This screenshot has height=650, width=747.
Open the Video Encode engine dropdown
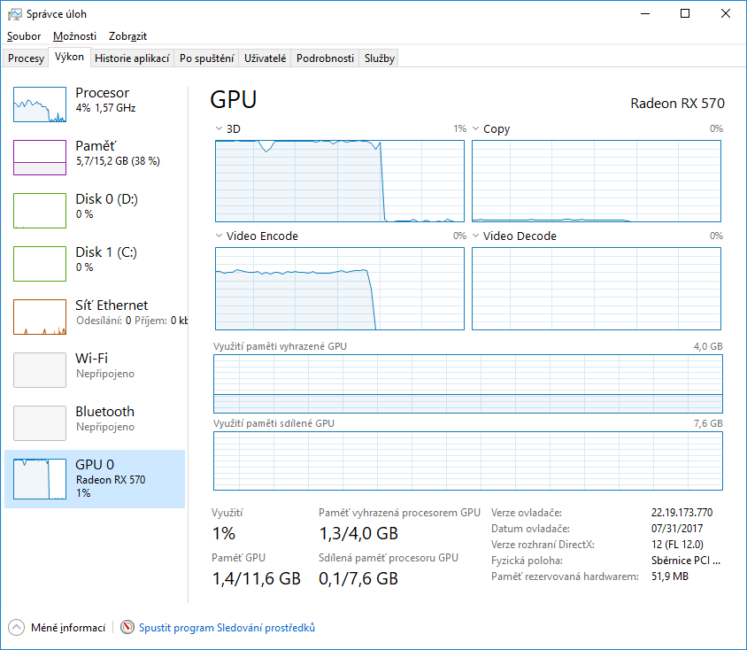tap(219, 236)
